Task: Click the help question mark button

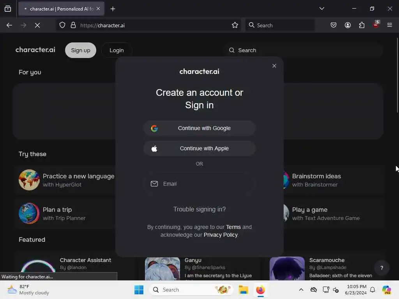Action: 382,268
